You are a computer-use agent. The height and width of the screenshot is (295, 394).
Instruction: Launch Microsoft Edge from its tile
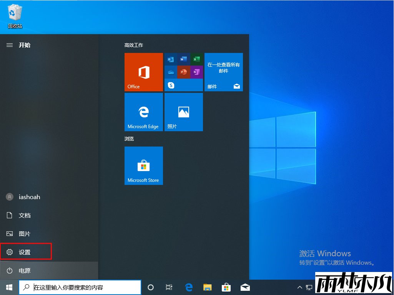coord(143,112)
